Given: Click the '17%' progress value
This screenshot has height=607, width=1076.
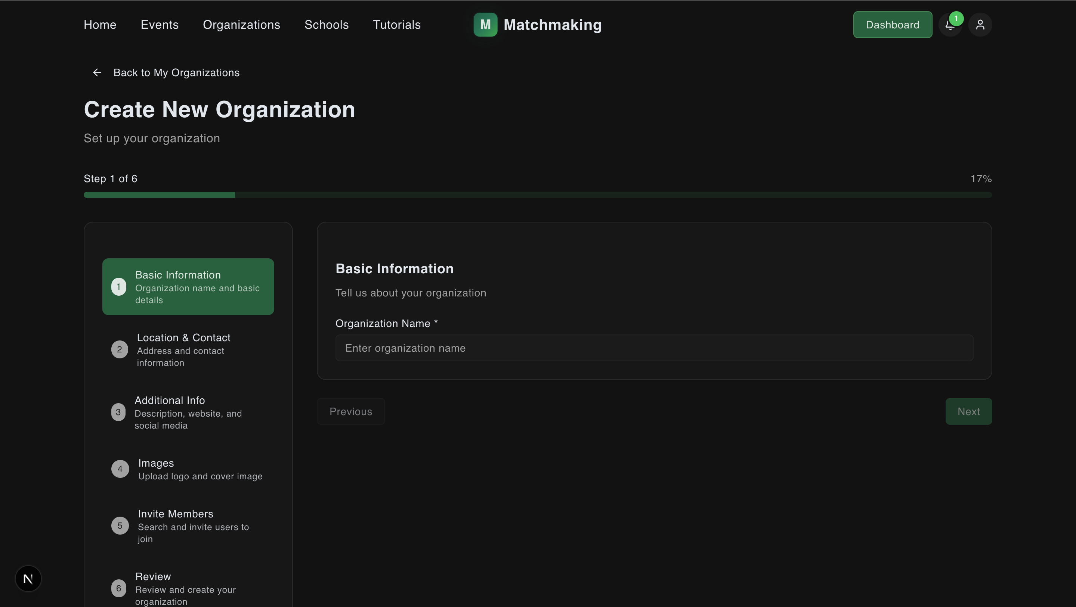Looking at the screenshot, I should (981, 179).
